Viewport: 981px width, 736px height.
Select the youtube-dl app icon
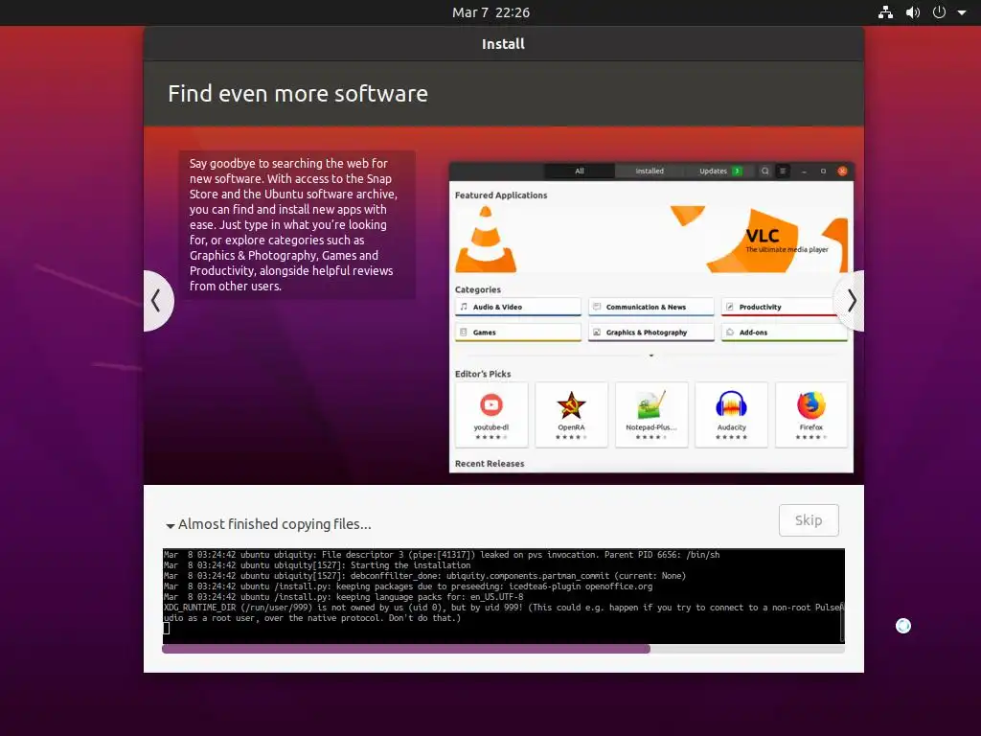[491, 405]
